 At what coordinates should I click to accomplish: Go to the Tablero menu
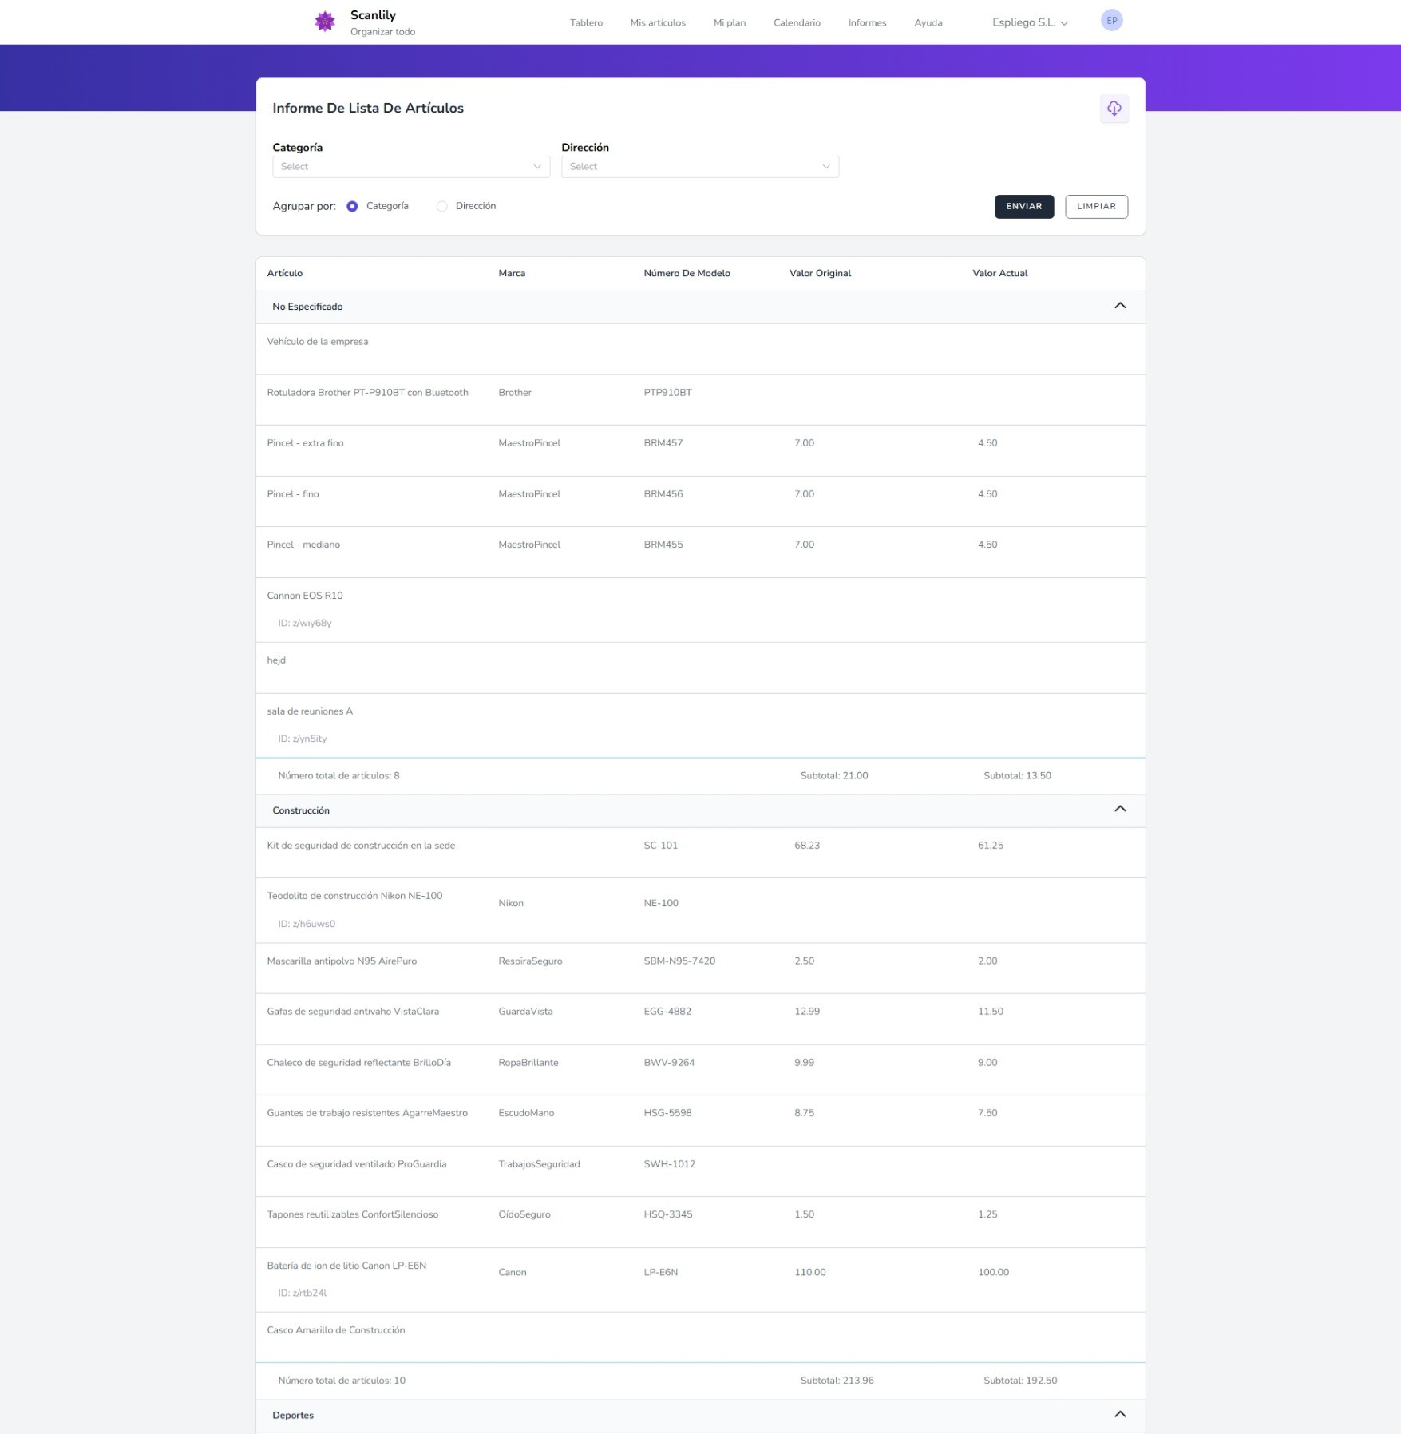(x=586, y=23)
